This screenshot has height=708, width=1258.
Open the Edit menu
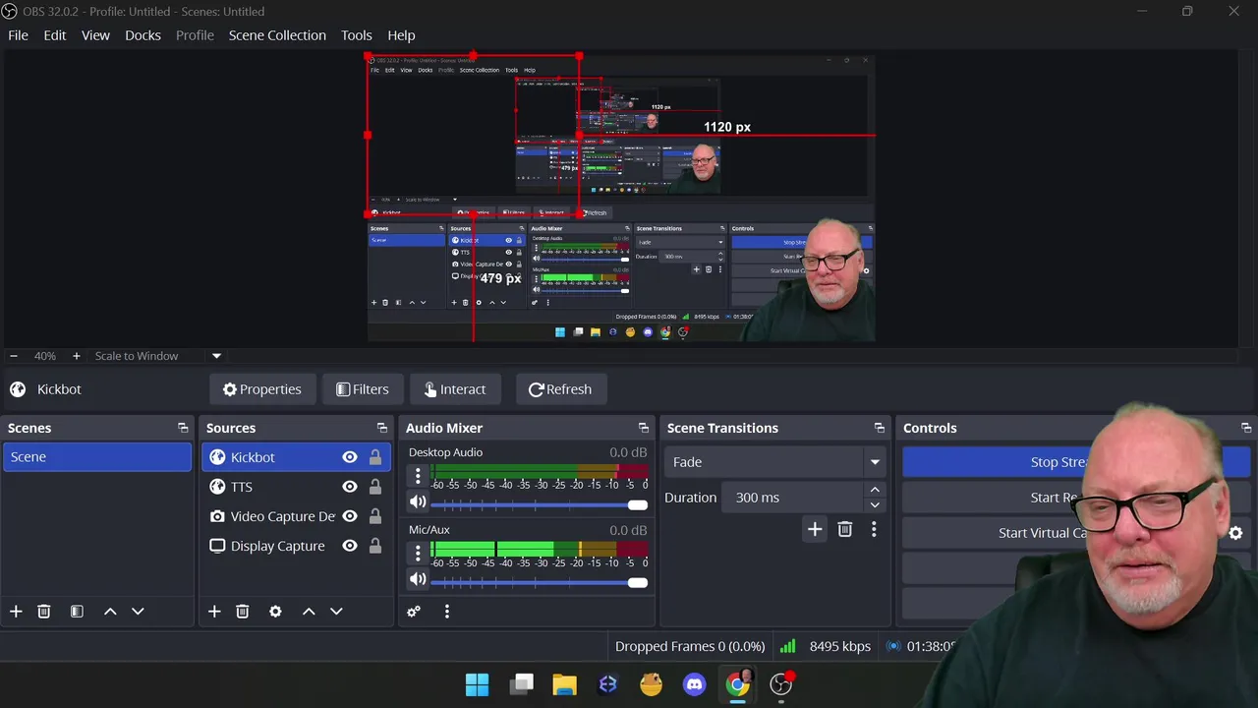(x=54, y=34)
